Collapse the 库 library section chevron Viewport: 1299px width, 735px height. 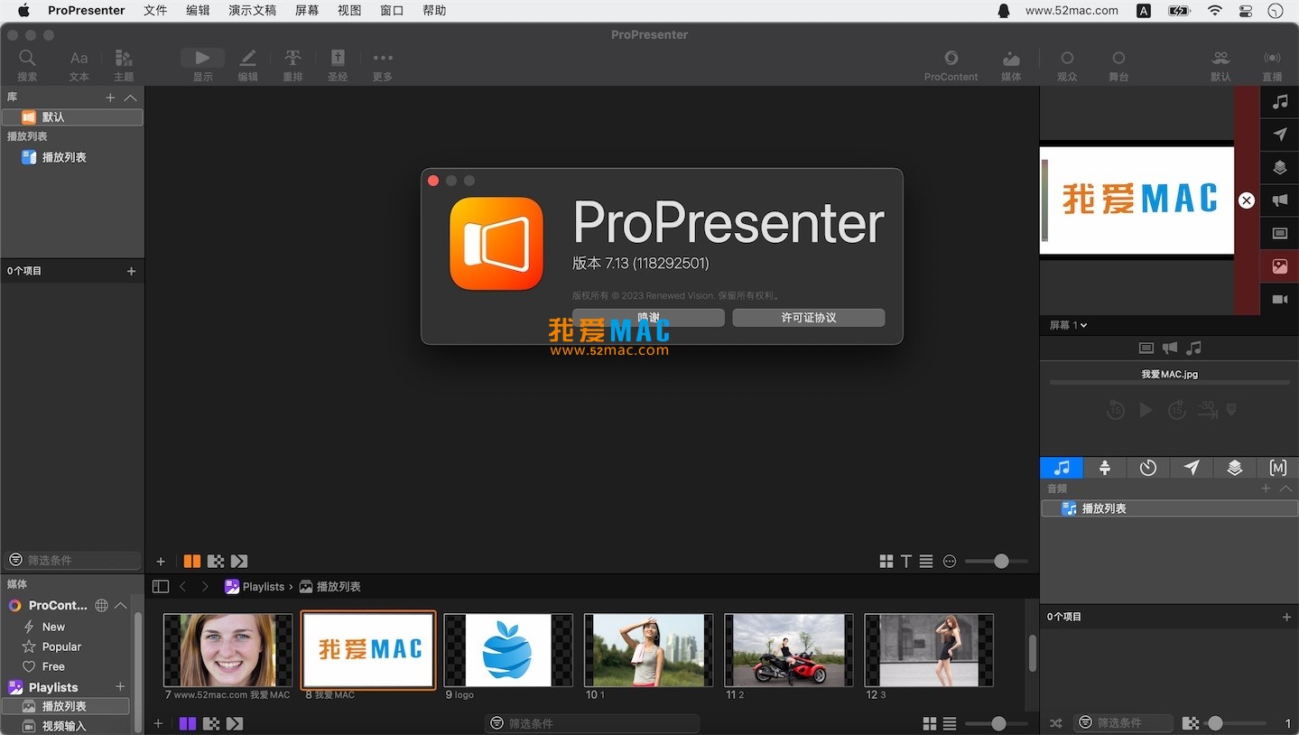tap(130, 98)
